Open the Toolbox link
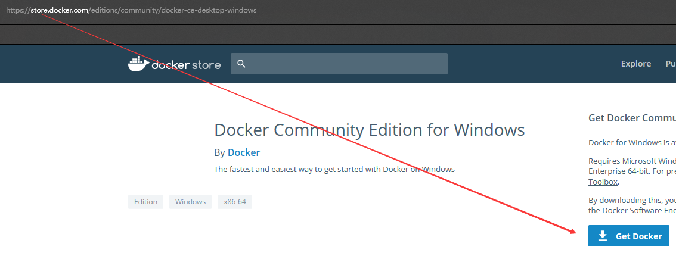The image size is (676, 256). tap(603, 182)
